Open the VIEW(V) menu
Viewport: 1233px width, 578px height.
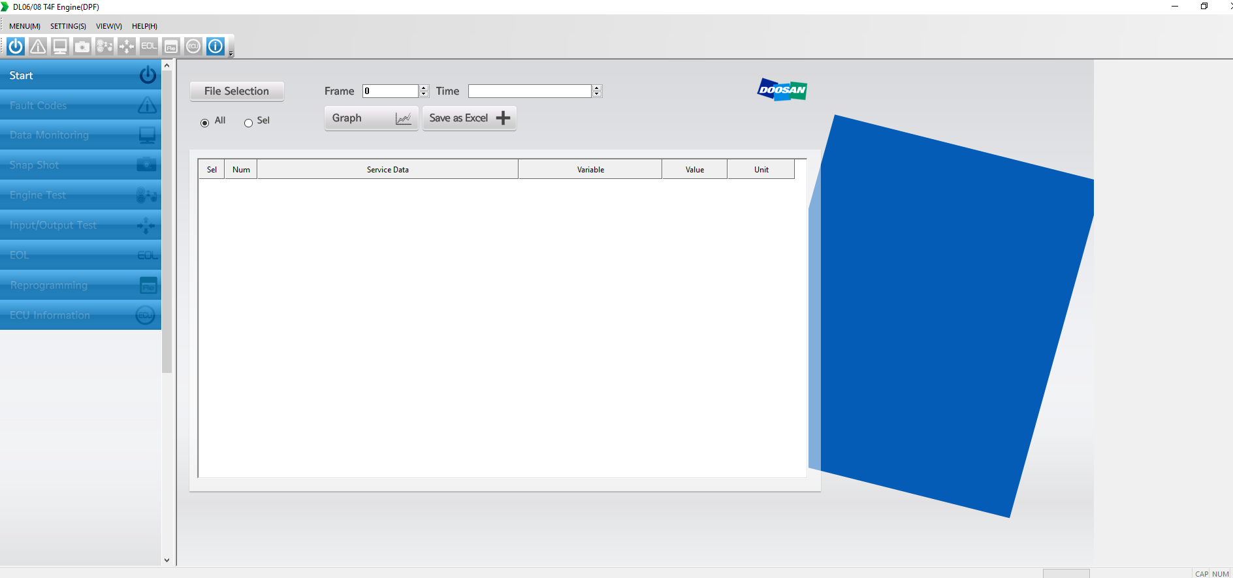109,26
